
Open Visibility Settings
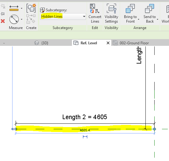[111, 13]
